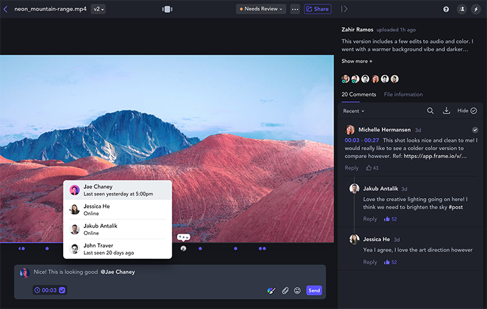The image size is (487, 309).
Task: Open the Recent sort dropdown
Action: (353, 111)
